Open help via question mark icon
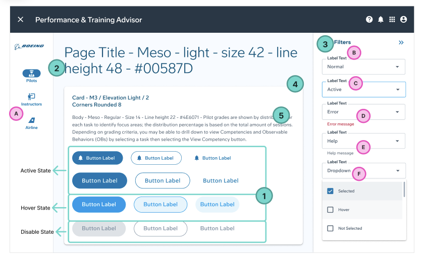428x261 pixels. coord(369,19)
